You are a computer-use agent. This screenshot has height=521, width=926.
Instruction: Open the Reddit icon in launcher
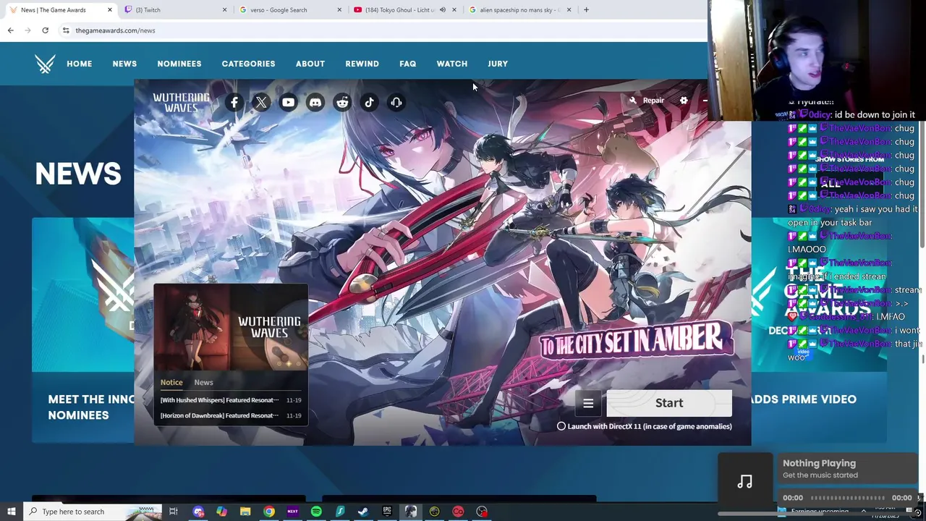coord(342,102)
